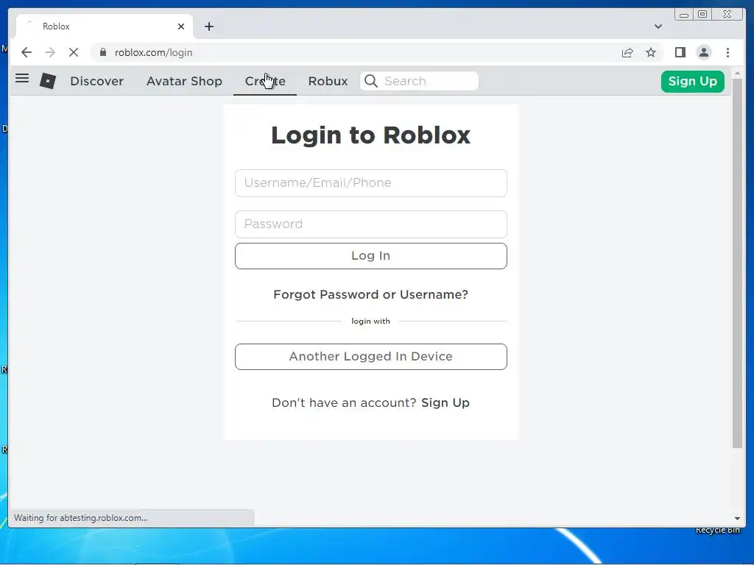Screen dimensions: 754x565
Task: Open the Robux navigation link
Action: [x=328, y=81]
